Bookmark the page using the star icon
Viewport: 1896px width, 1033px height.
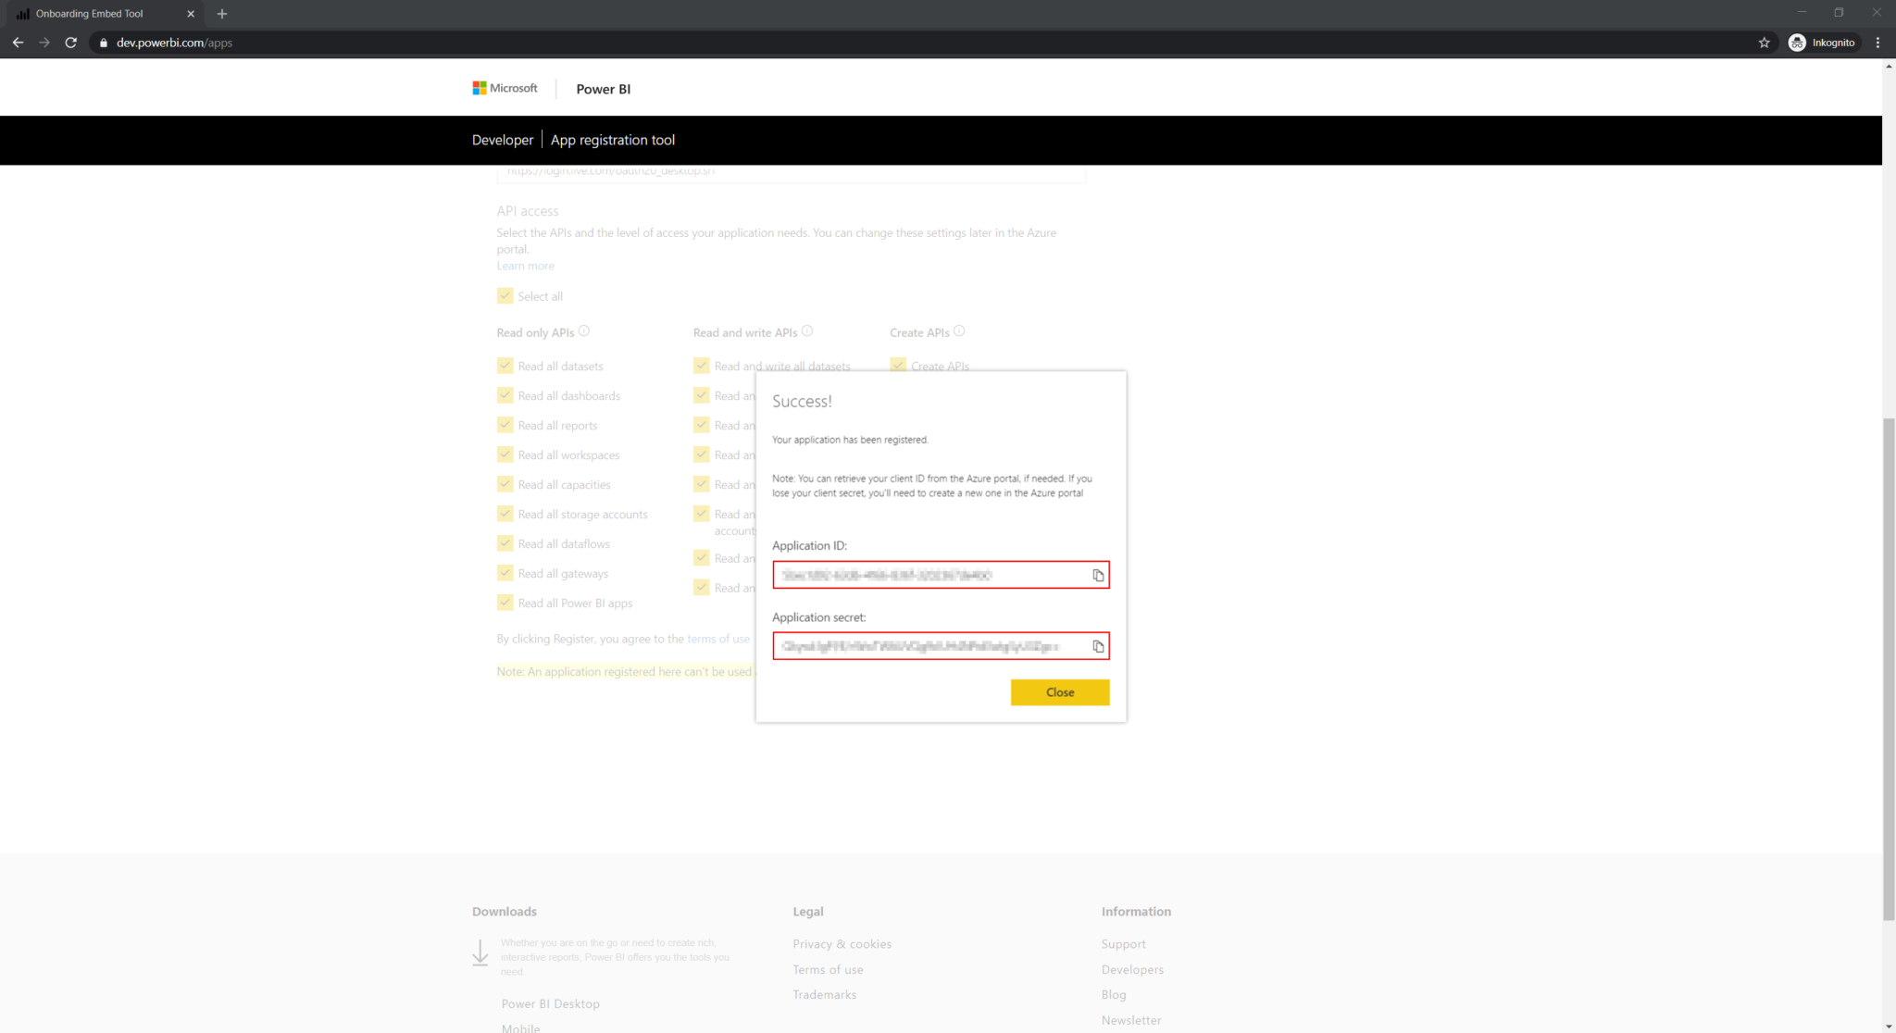tap(1763, 43)
